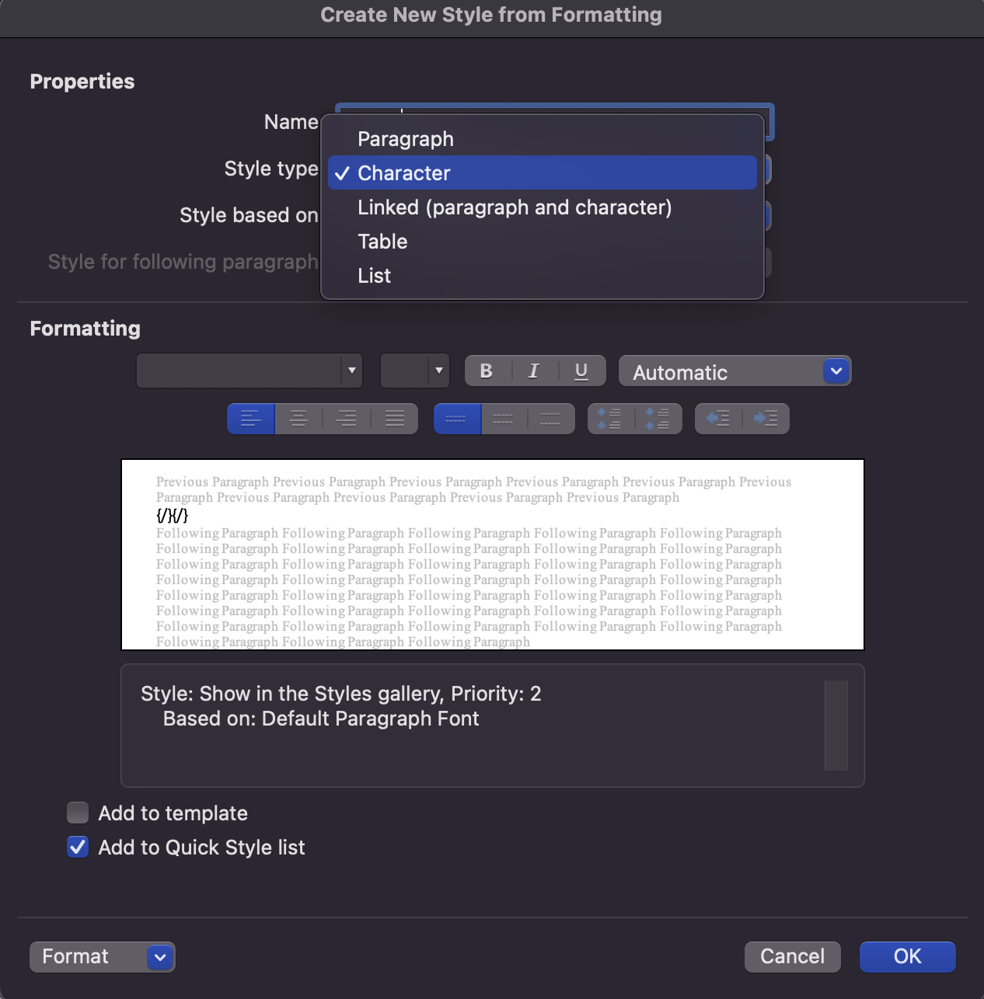984x999 pixels.
Task: Decrease paragraph indent
Action: pyautogui.click(x=718, y=419)
